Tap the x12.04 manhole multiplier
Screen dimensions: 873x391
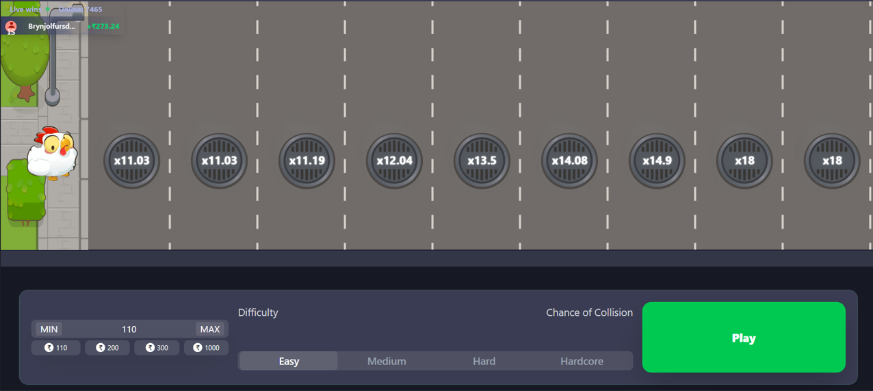click(394, 161)
